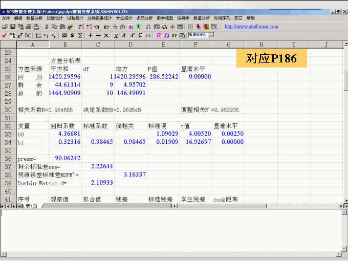The width and height of the screenshot is (348, 261).
Task: Click the magenta R toolbar icon
Action: click(159, 35)
